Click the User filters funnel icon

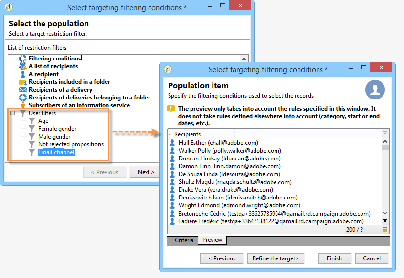tap(22, 113)
